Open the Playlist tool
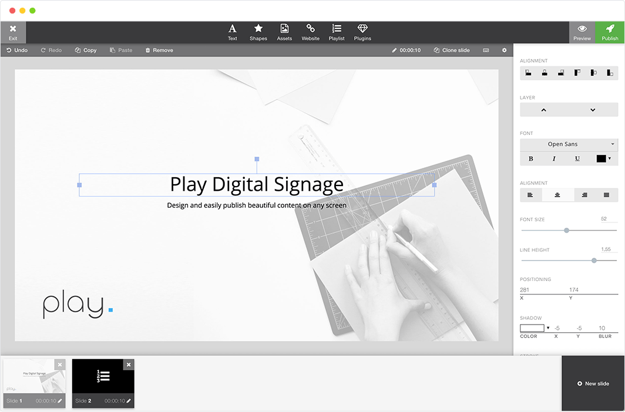The image size is (625, 412). pyautogui.click(x=337, y=32)
